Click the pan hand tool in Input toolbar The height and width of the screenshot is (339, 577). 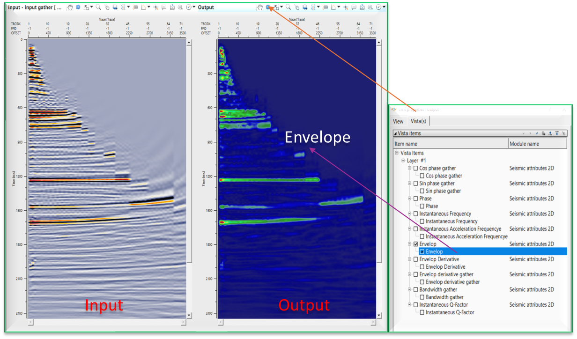tap(70, 7)
